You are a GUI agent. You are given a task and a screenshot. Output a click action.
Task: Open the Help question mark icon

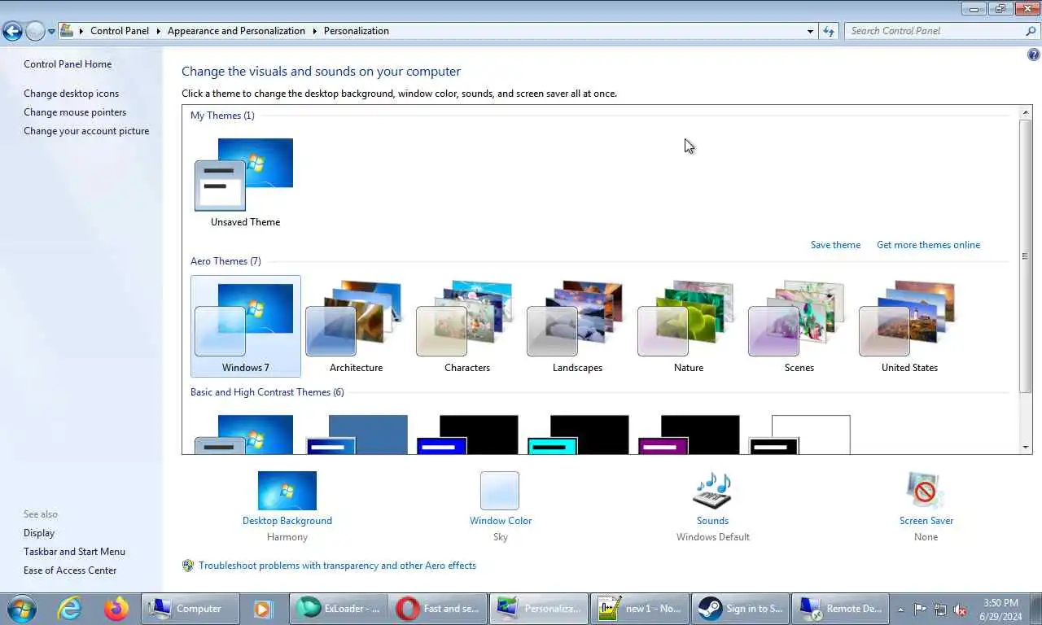[x=1034, y=55]
